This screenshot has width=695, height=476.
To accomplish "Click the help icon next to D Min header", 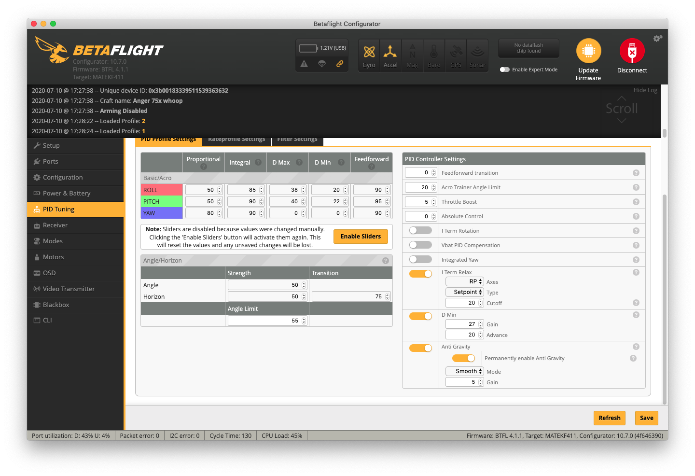I will click(x=341, y=162).
